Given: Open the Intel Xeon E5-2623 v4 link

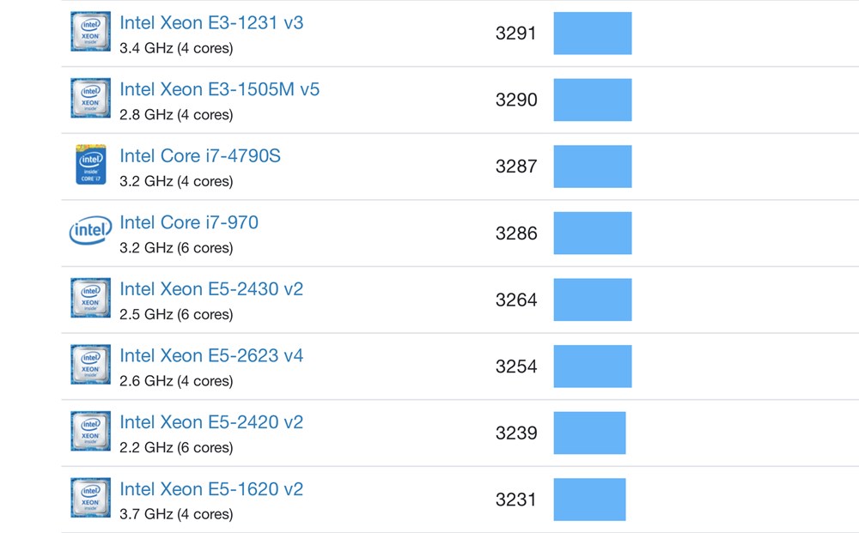Looking at the screenshot, I should pyautogui.click(x=211, y=355).
